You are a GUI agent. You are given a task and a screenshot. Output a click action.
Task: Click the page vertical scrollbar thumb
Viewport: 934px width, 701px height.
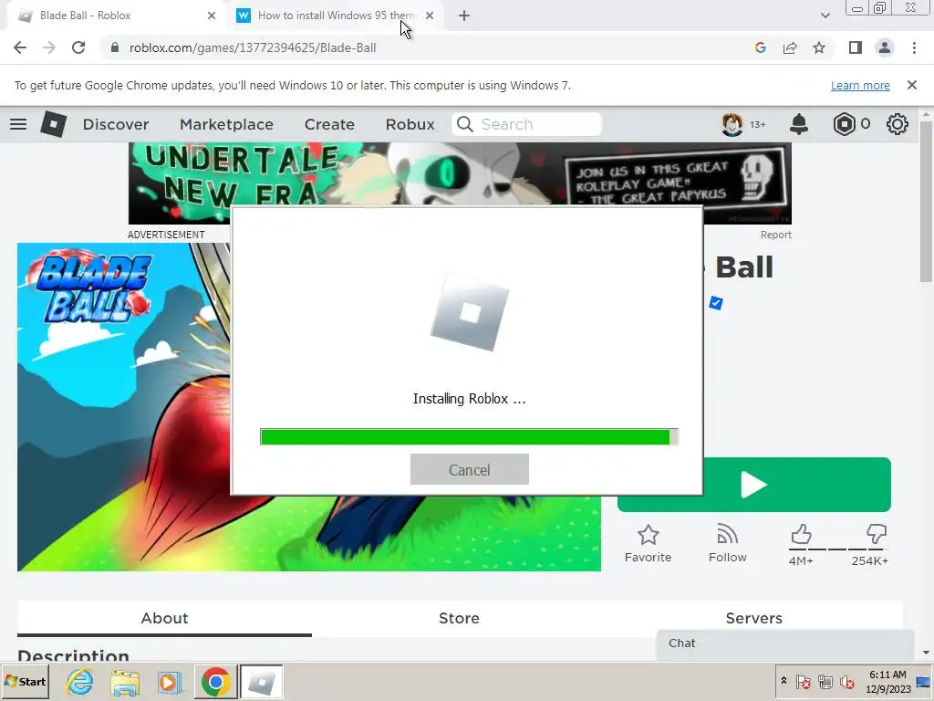tap(925, 203)
